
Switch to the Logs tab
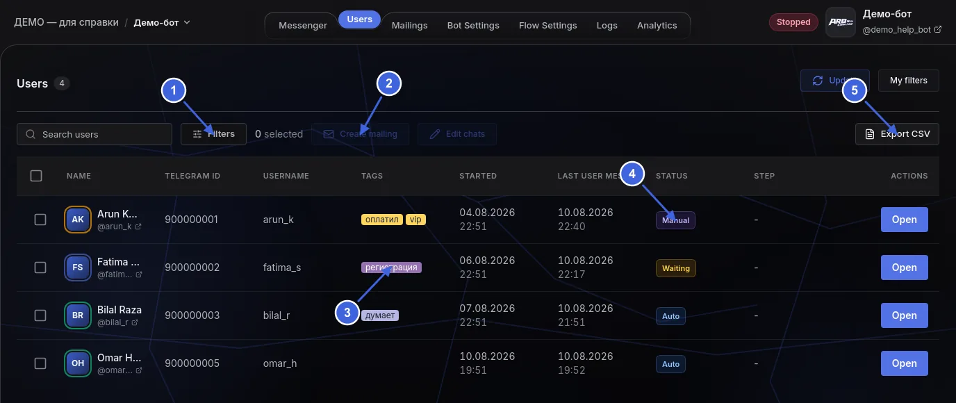point(607,26)
